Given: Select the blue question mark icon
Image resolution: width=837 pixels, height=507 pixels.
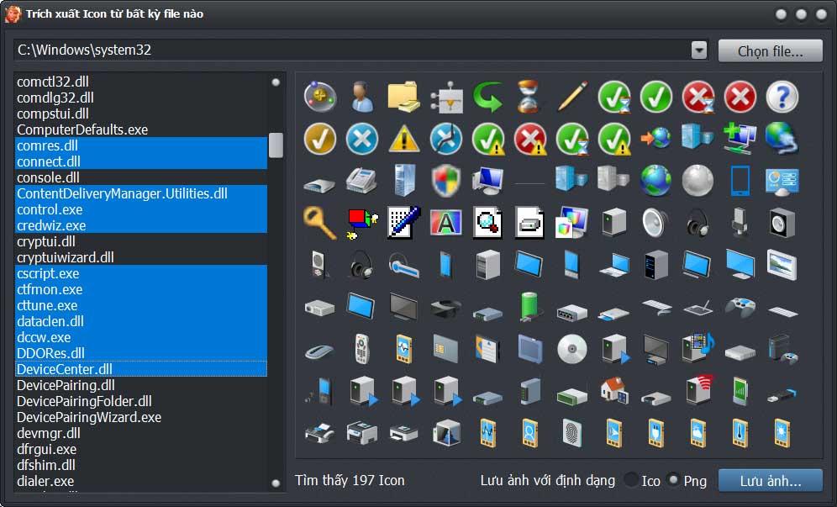Looking at the screenshot, I should (782, 98).
